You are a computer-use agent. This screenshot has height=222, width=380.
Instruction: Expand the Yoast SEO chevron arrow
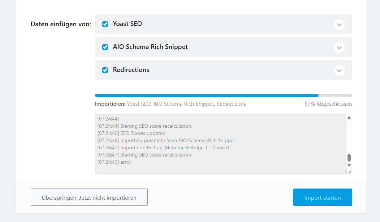[x=339, y=24]
